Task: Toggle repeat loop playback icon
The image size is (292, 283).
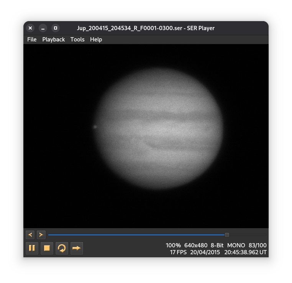Action: click(x=62, y=248)
